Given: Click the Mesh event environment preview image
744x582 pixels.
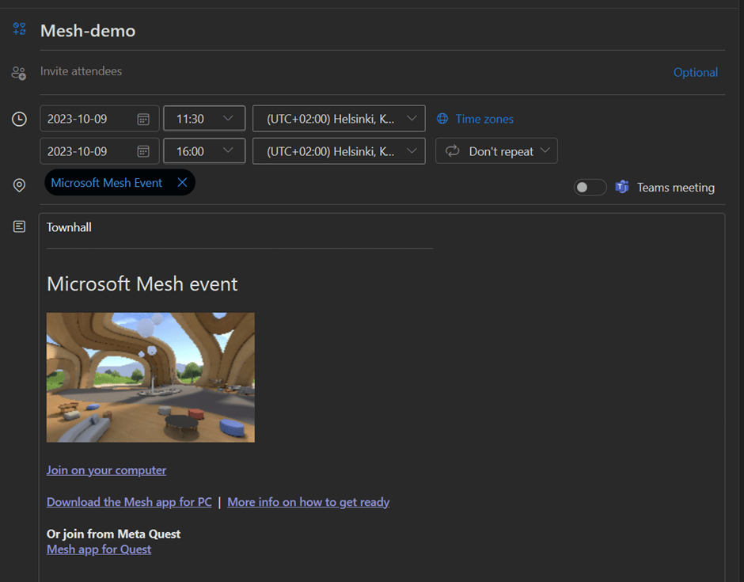Looking at the screenshot, I should 150,377.
